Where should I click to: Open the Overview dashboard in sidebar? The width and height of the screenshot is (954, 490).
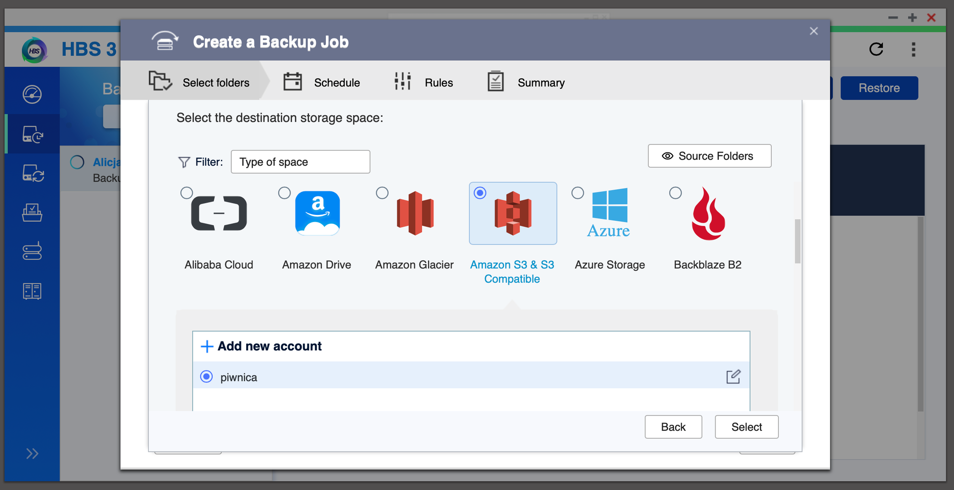point(32,94)
